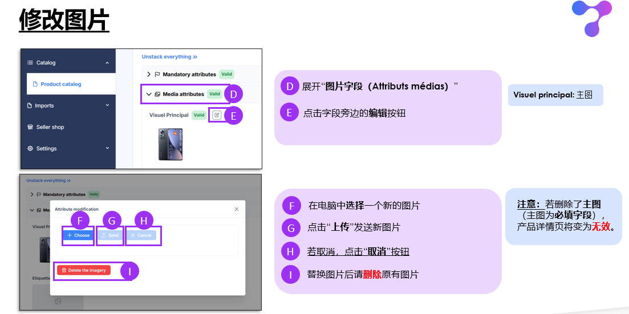Collapse the Media attributes section
This screenshot has width=629, height=314.
click(x=149, y=94)
